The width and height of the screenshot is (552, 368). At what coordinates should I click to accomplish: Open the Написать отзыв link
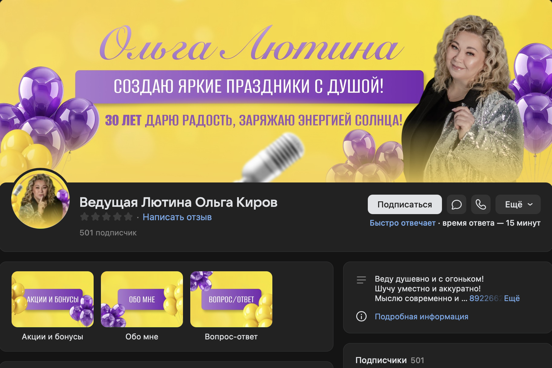177,217
